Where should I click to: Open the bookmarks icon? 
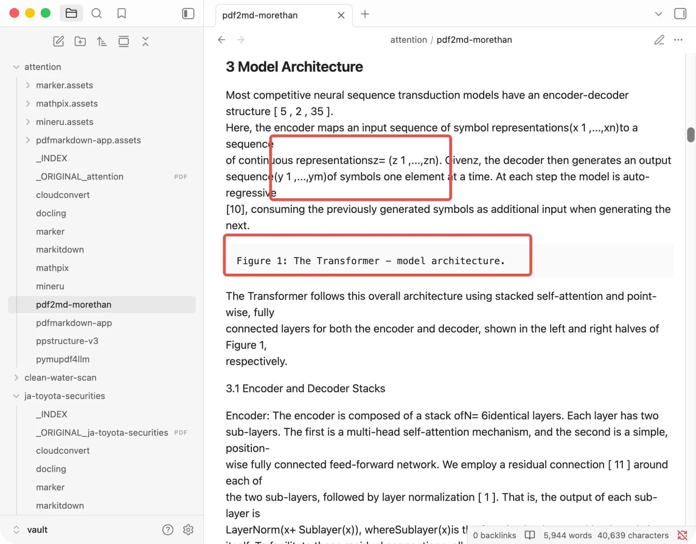point(122,13)
